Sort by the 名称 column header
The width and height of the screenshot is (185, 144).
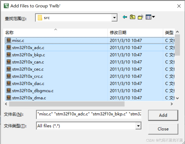pyautogui.click(x=55, y=33)
